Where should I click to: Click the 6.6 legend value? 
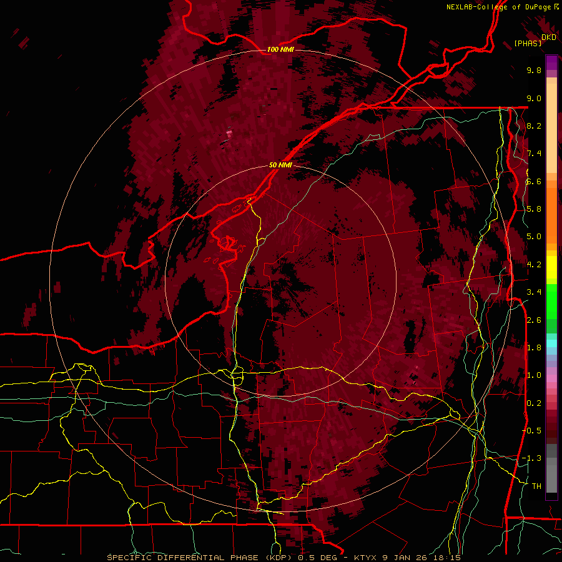(534, 181)
